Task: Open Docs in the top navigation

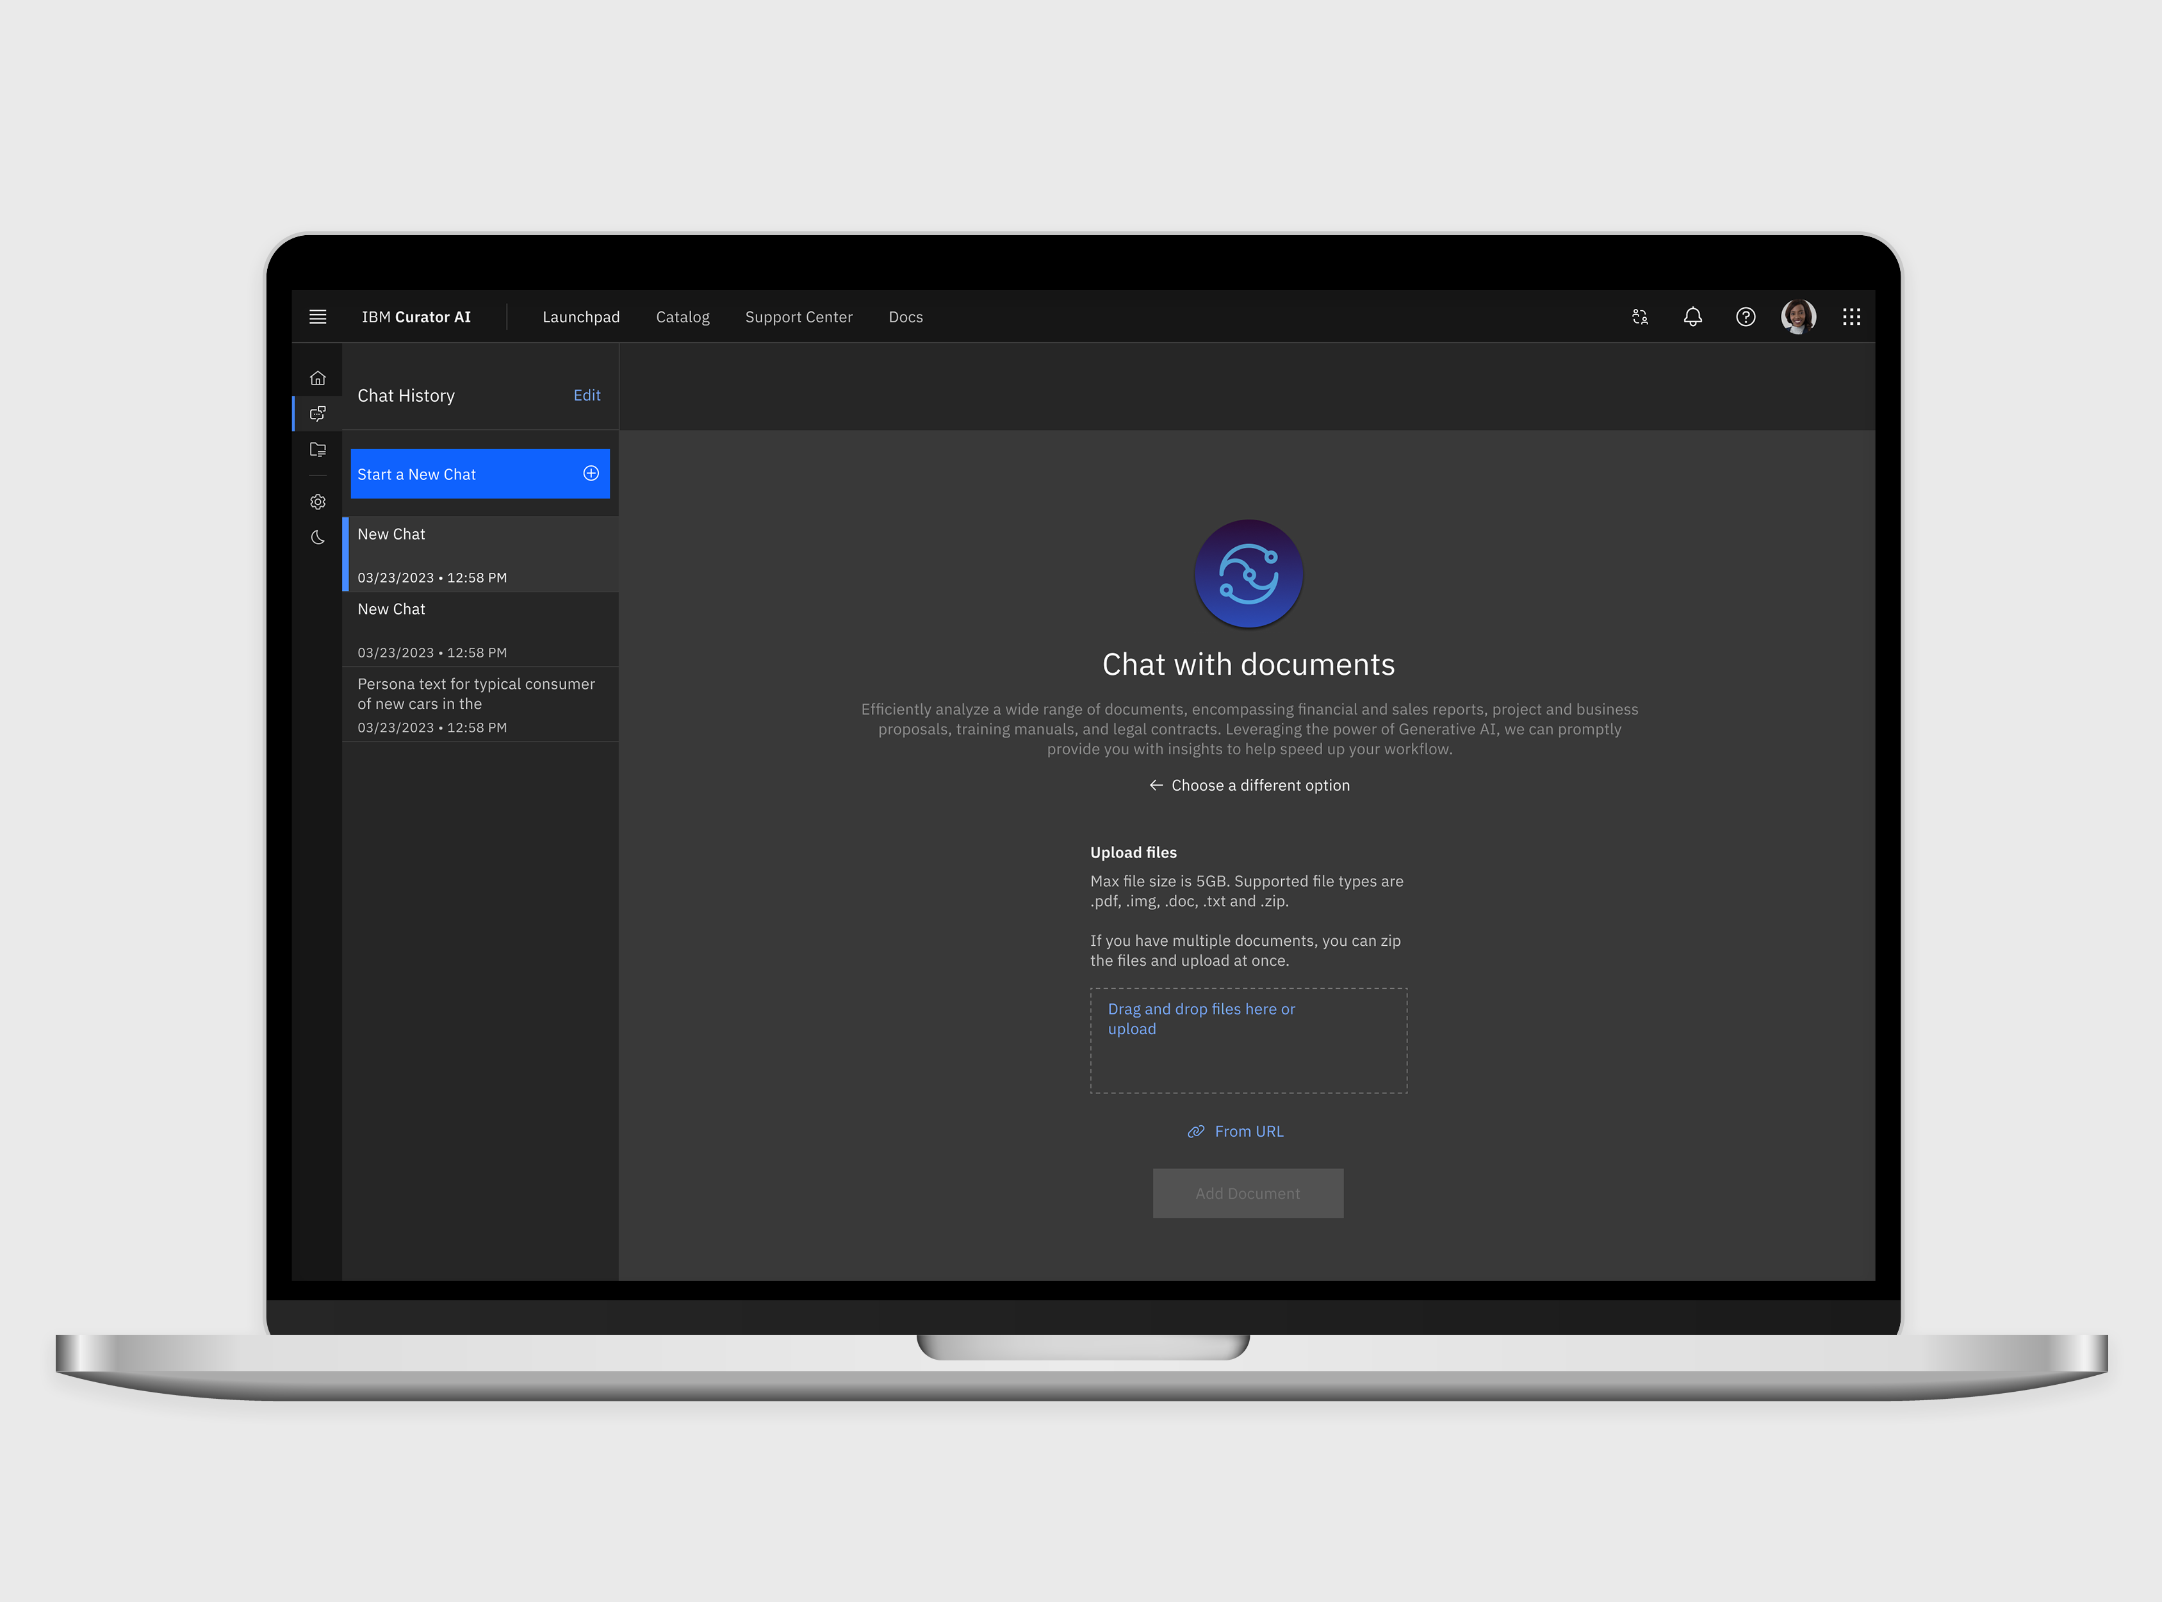Action: [x=906, y=317]
